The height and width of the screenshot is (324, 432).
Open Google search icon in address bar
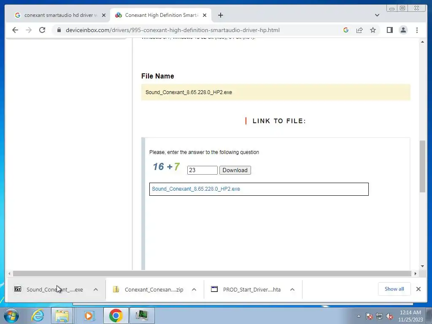click(x=346, y=30)
